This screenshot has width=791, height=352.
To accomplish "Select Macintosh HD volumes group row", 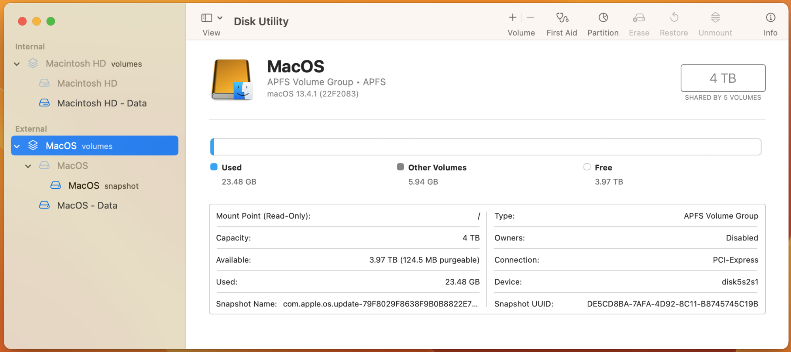I will tap(95, 64).
